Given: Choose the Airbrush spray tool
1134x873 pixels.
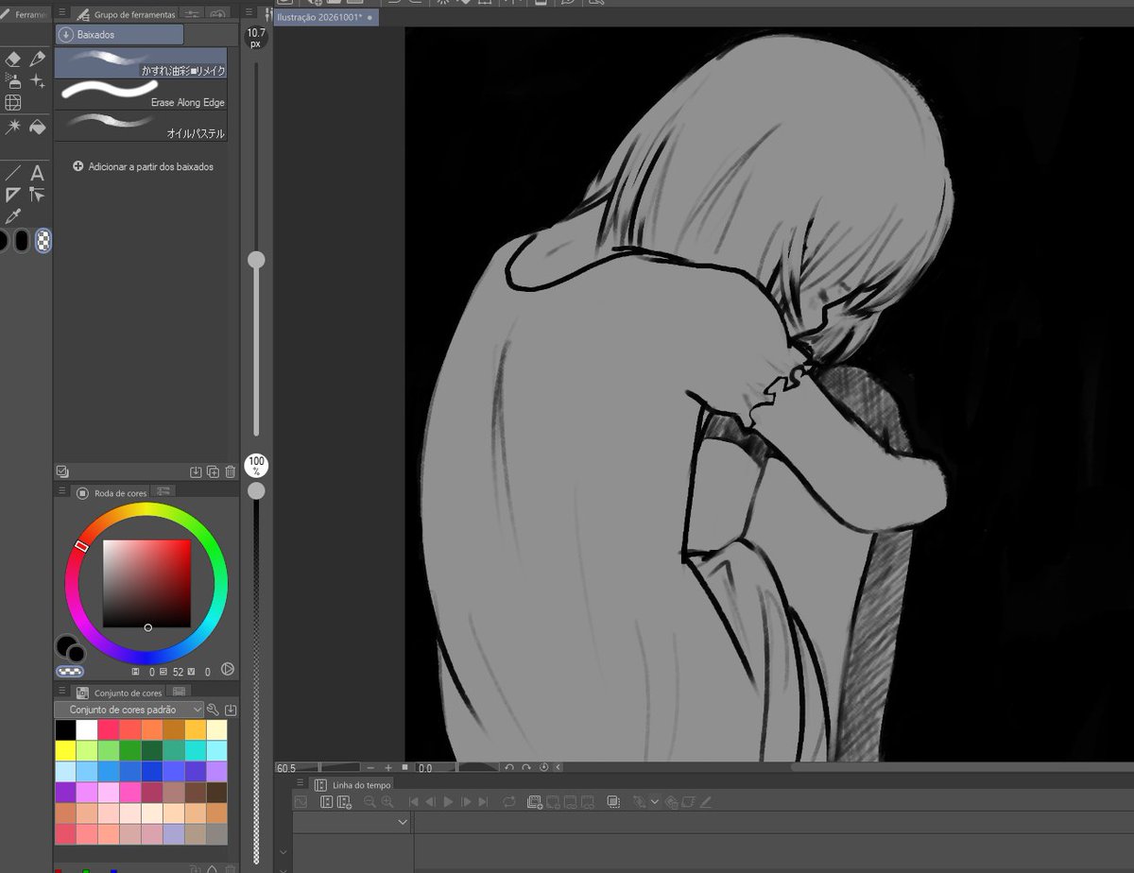Looking at the screenshot, I should point(12,81).
